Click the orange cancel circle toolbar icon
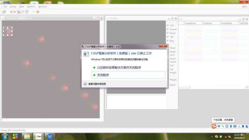The image size is (249, 140). coord(38,12)
